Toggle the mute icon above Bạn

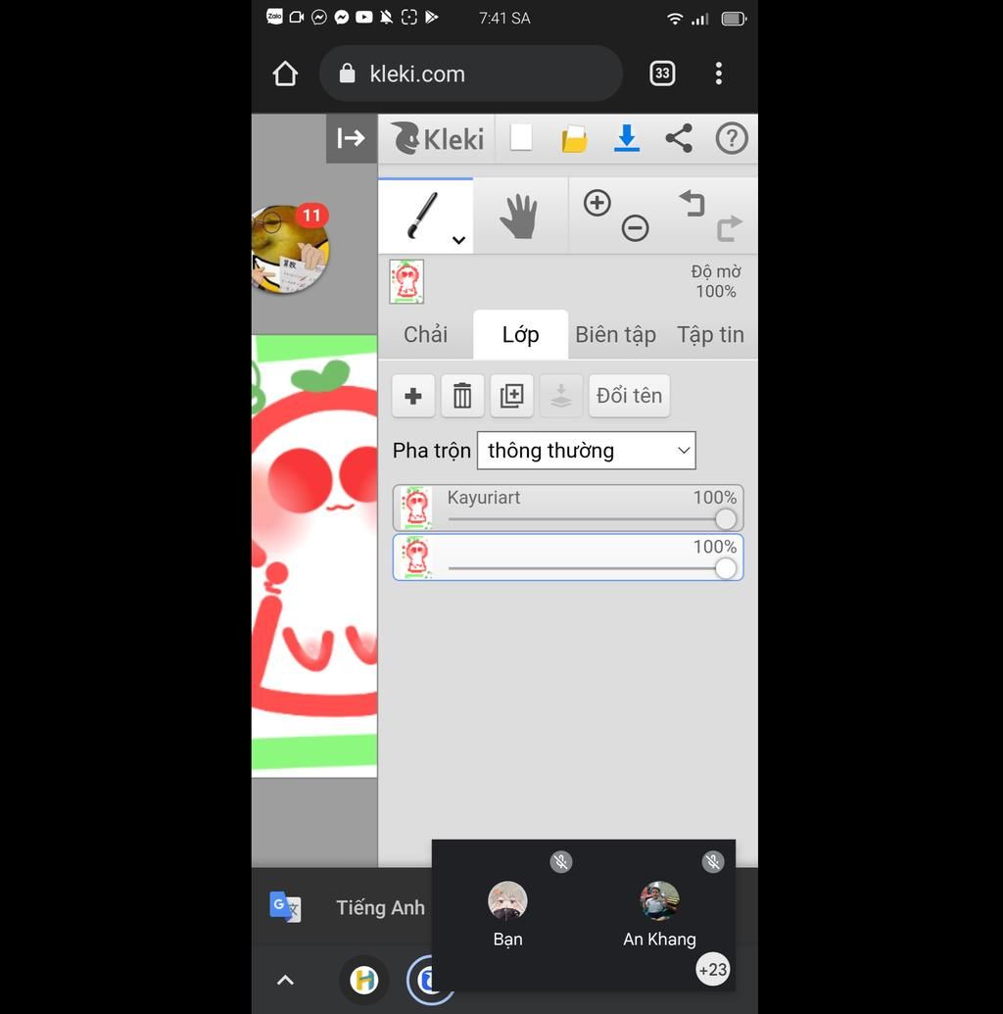(560, 861)
